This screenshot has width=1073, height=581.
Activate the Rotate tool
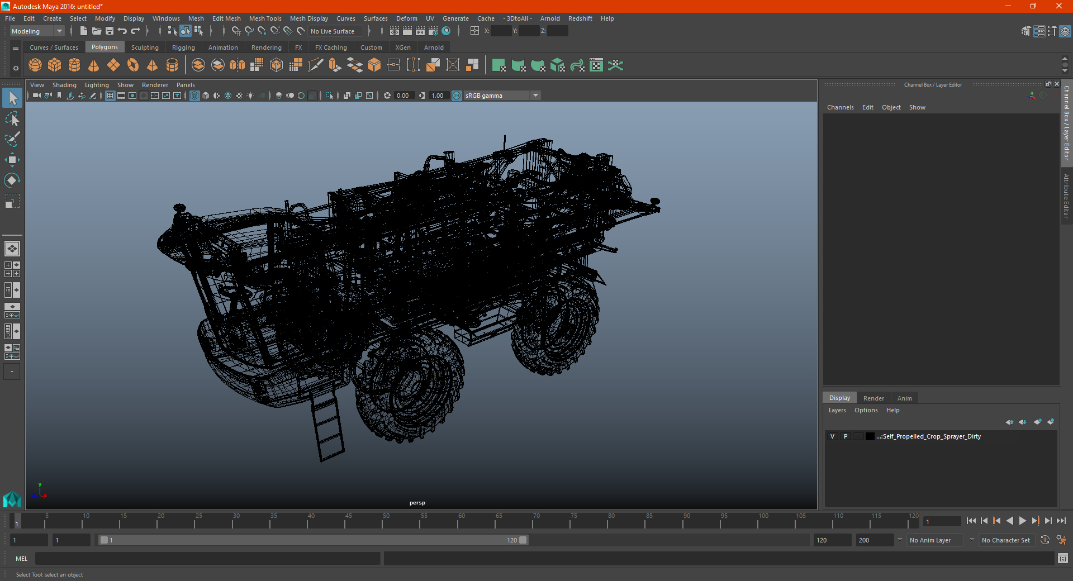12,180
